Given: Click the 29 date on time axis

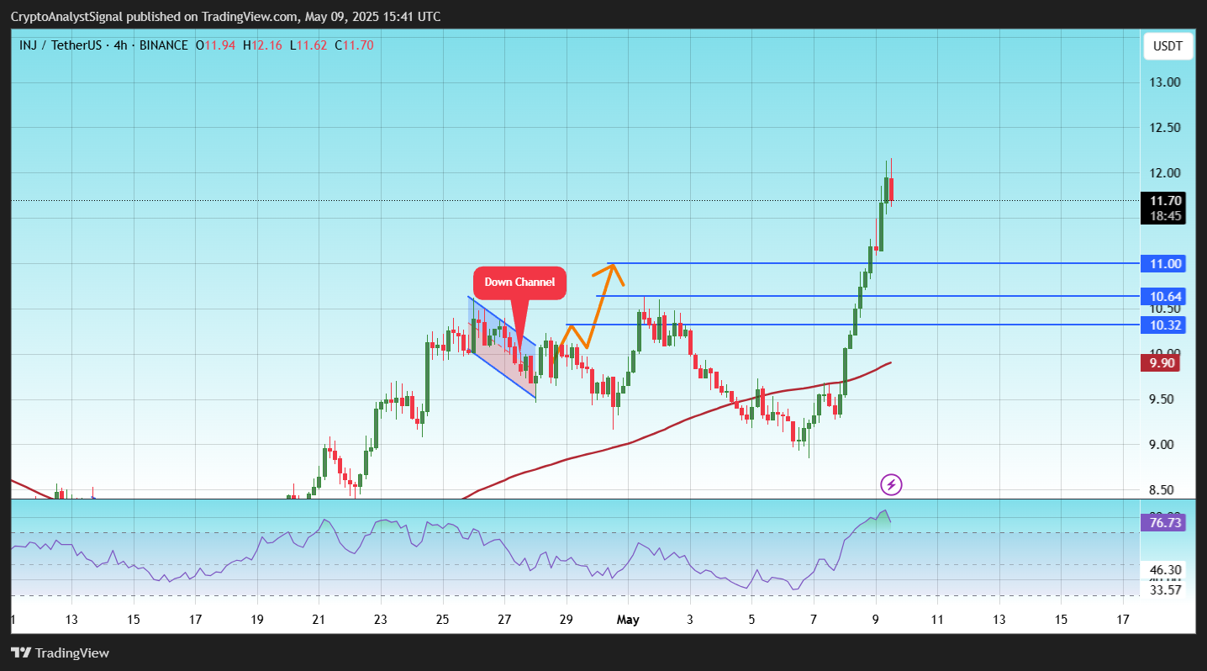Looking at the screenshot, I should point(567,620).
